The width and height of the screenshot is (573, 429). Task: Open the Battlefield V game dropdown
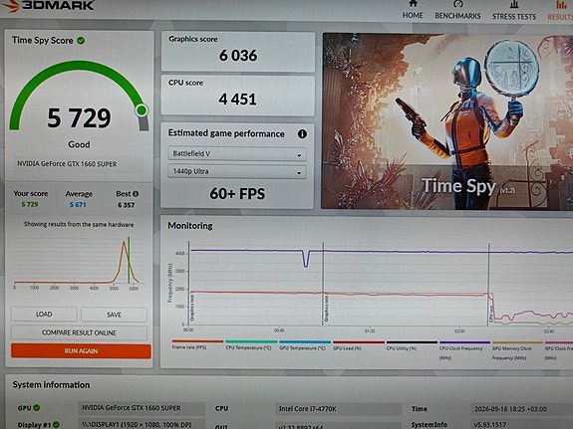pyautogui.click(x=237, y=154)
